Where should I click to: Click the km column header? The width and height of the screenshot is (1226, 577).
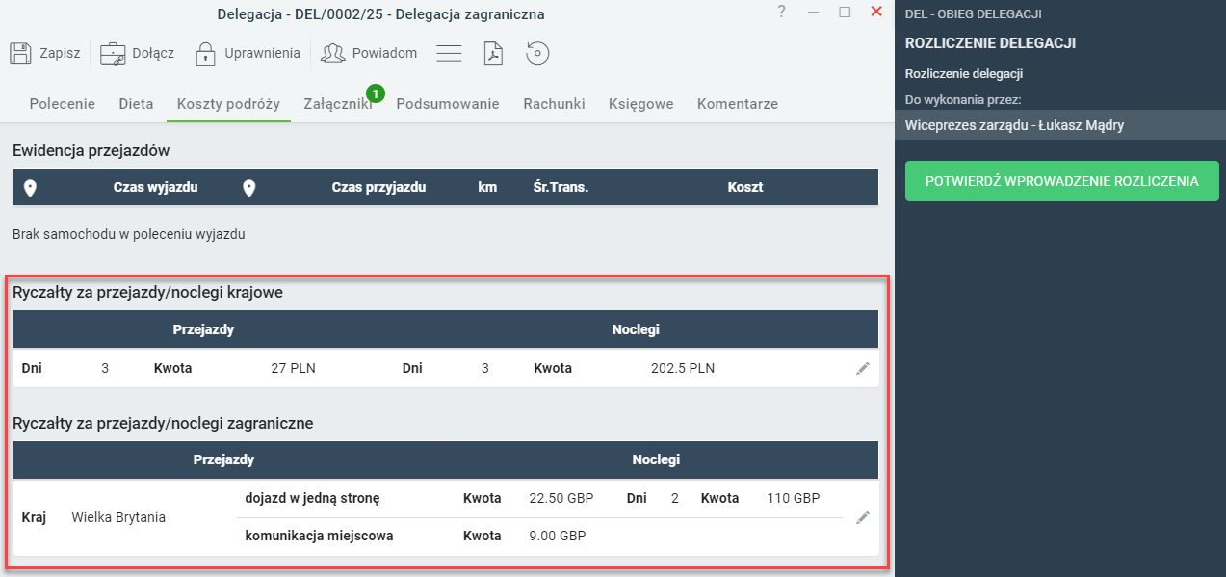(x=487, y=187)
